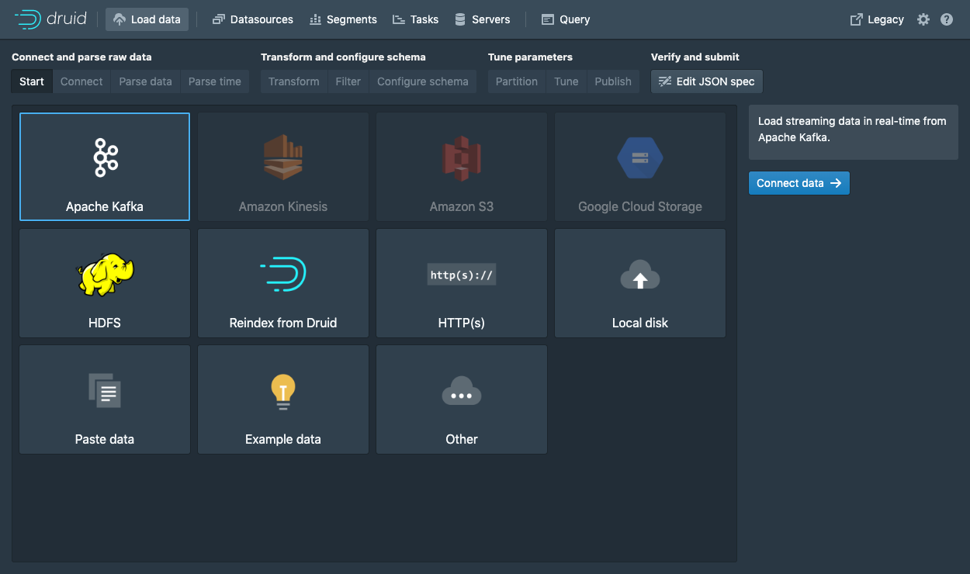Click the Connect data button
This screenshot has height=574, width=970.
tap(799, 183)
